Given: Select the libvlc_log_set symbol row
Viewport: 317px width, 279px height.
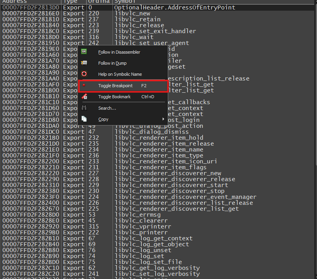Looking at the screenshot, I should click(158, 256).
